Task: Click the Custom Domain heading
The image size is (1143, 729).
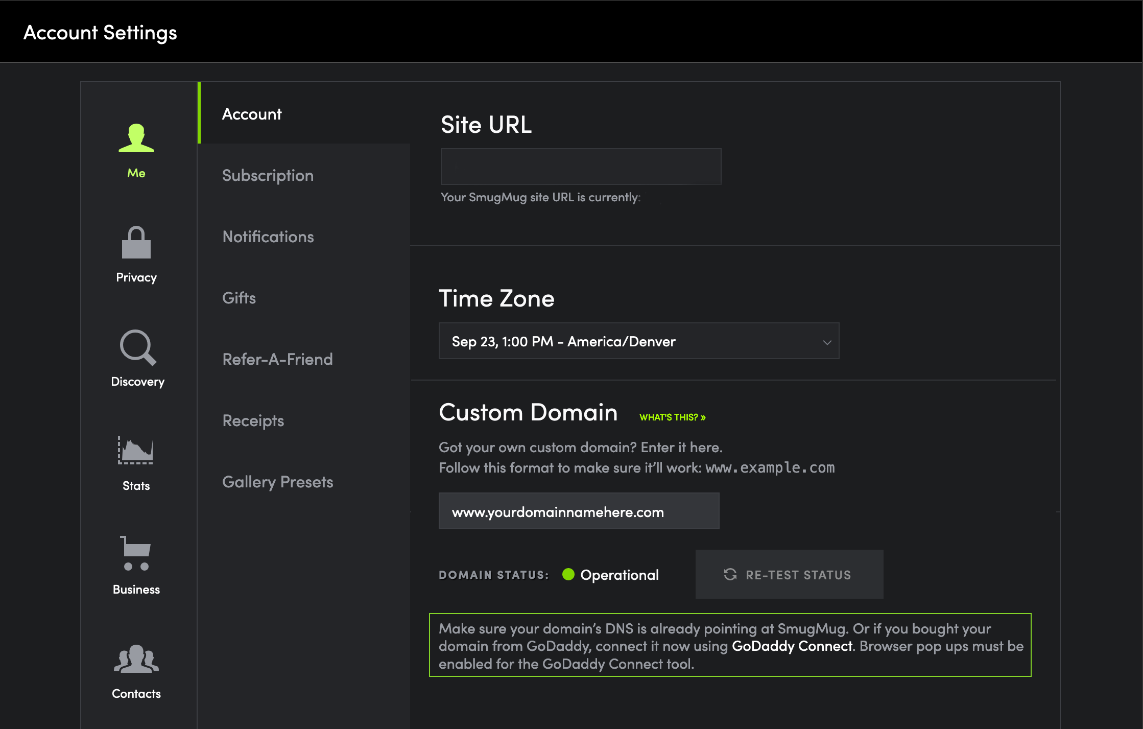Action: click(528, 412)
